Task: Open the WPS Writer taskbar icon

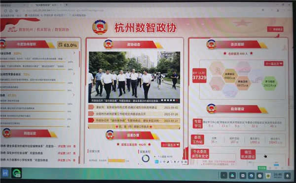Action: (5, 173)
